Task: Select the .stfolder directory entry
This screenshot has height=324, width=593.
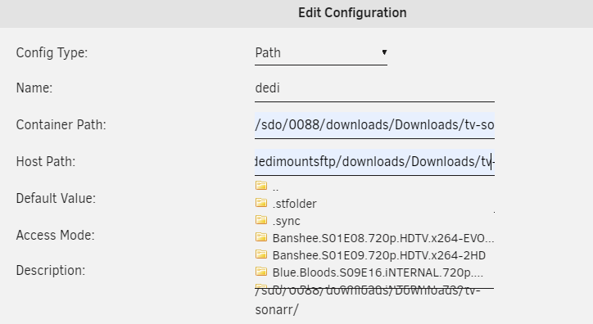Action: click(x=294, y=204)
